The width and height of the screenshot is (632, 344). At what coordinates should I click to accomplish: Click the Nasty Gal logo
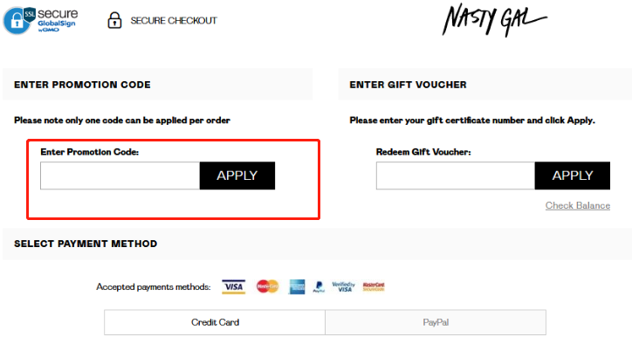pyautogui.click(x=495, y=20)
